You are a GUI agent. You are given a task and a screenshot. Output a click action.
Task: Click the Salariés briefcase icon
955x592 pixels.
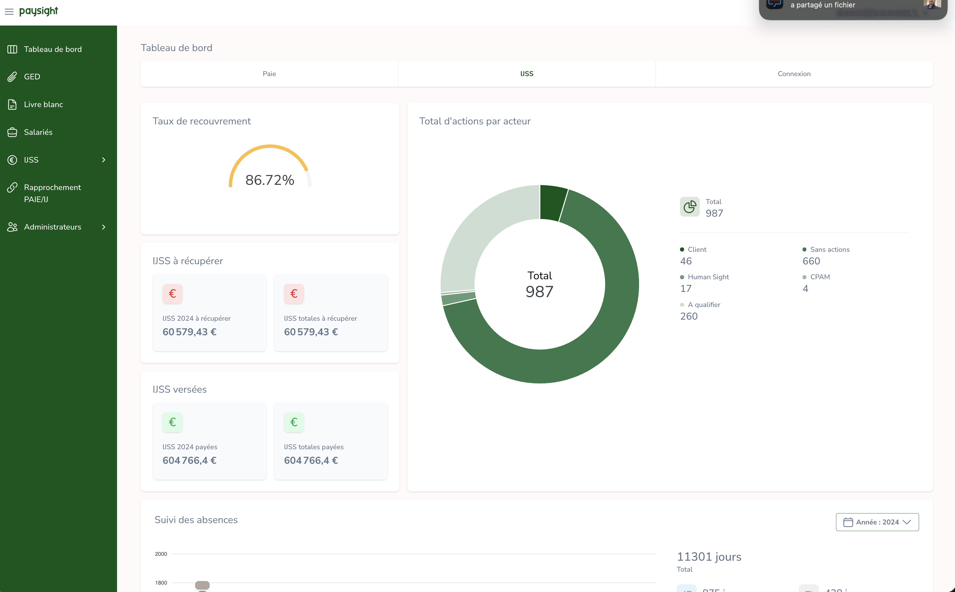[12, 132]
